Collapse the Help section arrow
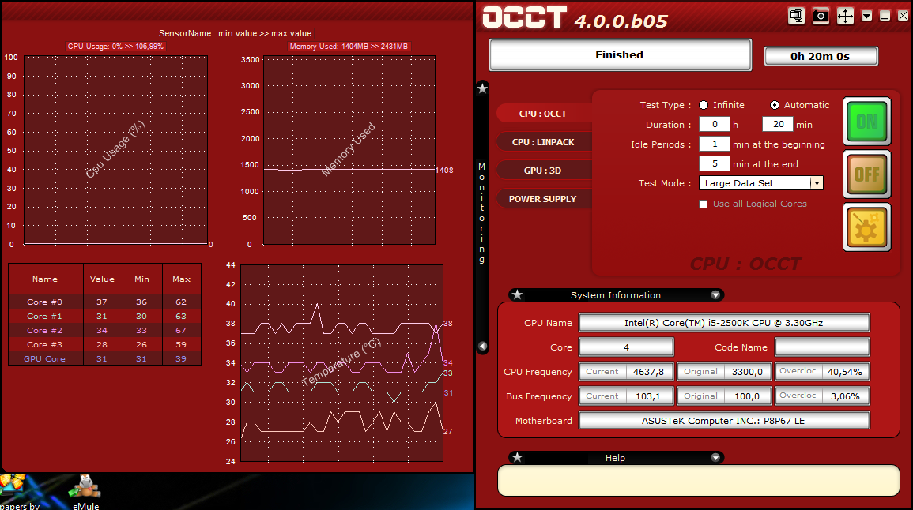The height and width of the screenshot is (510, 913). [x=715, y=458]
